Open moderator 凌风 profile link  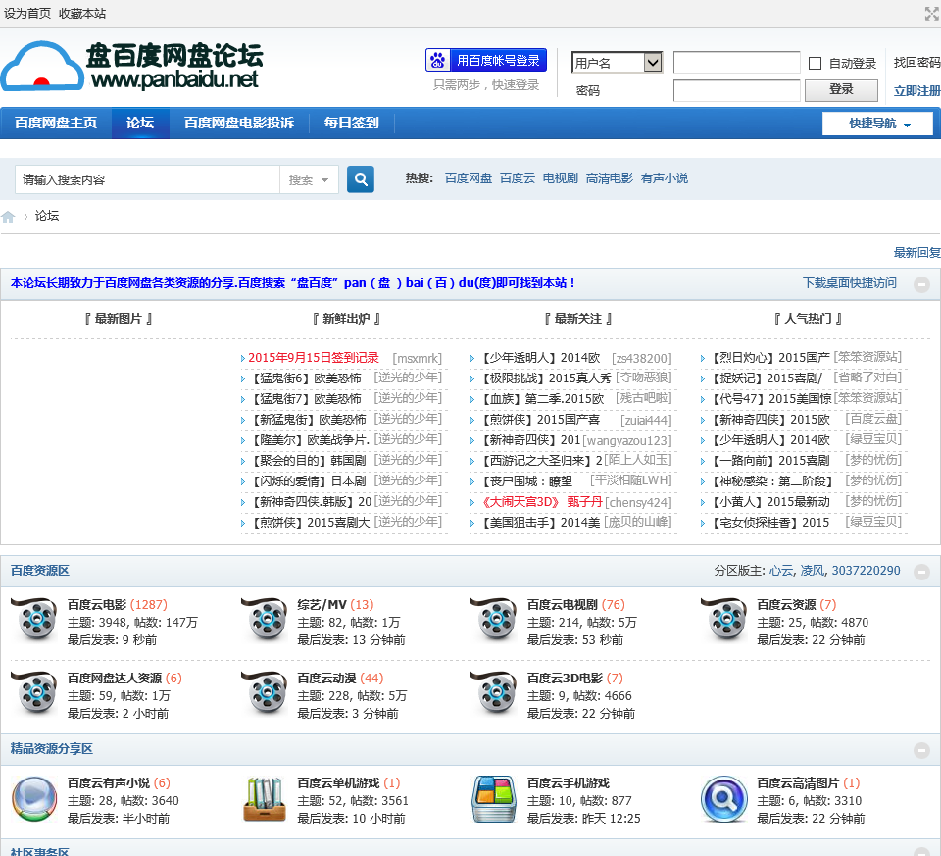[813, 571]
